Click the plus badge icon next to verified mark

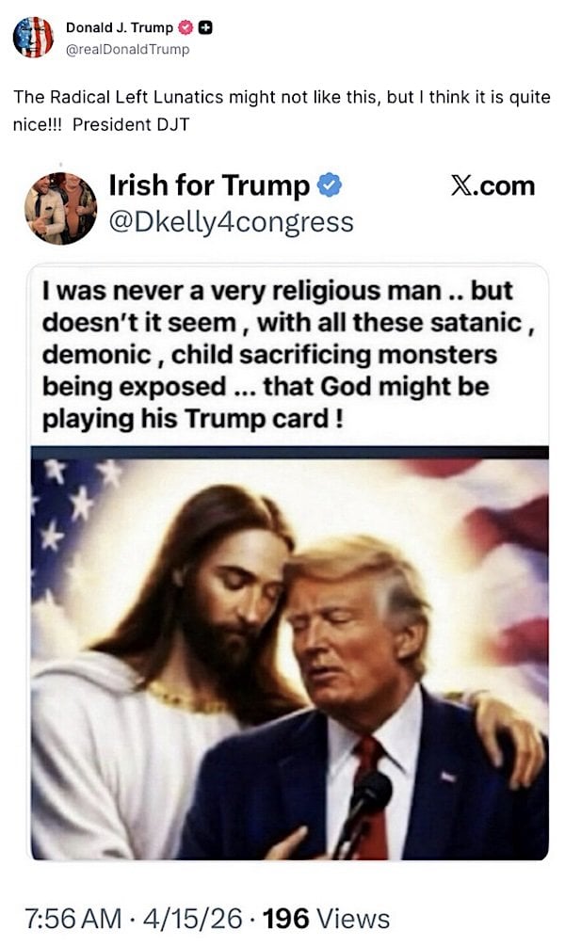pyautogui.click(x=205, y=27)
